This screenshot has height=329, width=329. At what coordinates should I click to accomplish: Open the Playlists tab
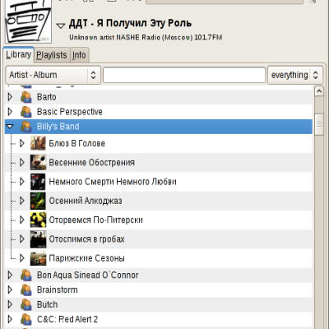pos(52,55)
